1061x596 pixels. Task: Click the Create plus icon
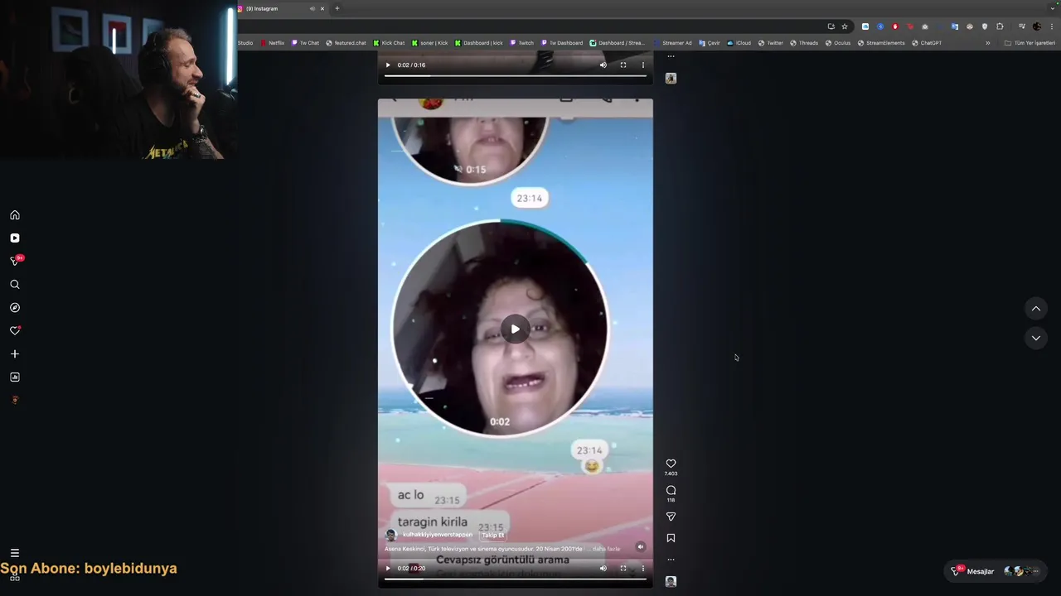(15, 354)
